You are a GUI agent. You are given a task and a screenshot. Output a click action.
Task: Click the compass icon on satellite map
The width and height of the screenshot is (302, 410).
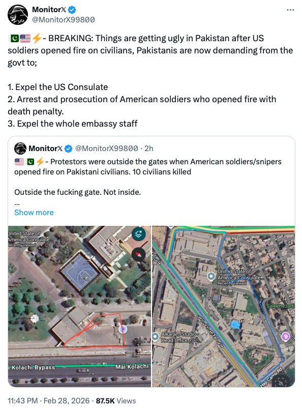[x=139, y=254]
